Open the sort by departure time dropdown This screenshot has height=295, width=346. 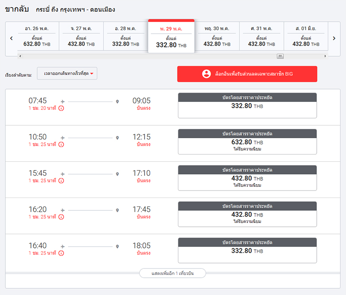(67, 74)
